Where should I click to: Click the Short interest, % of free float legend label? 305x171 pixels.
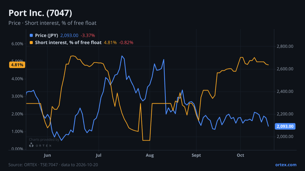[68, 43]
